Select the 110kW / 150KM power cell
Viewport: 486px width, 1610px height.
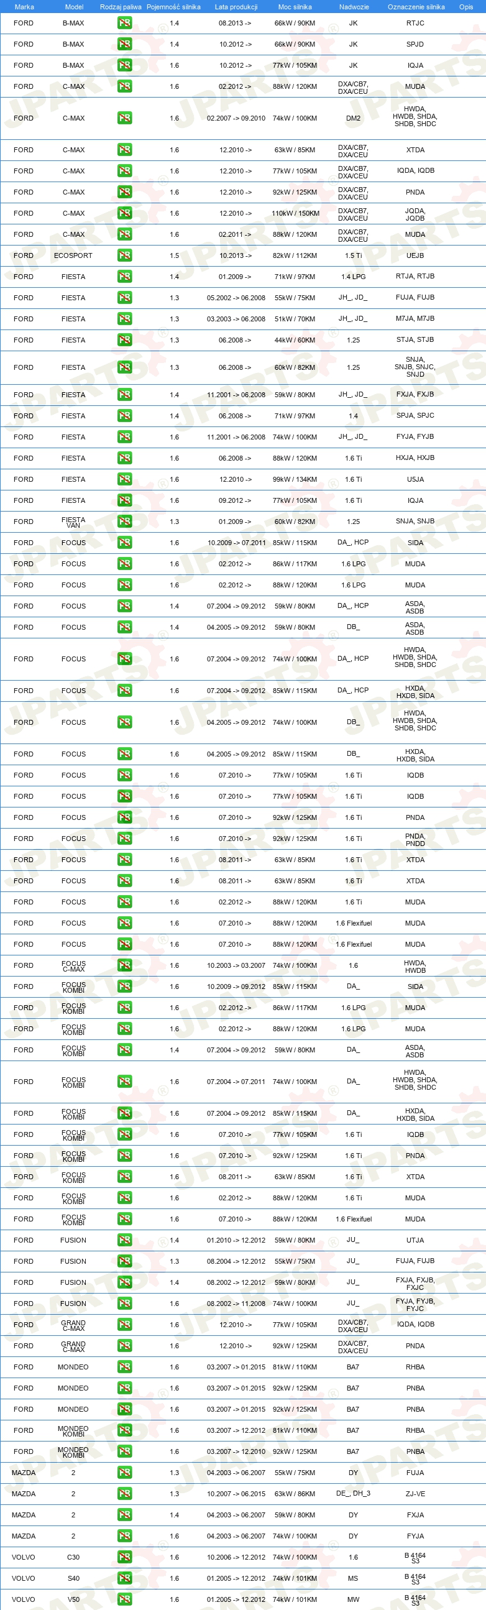pos(295,213)
